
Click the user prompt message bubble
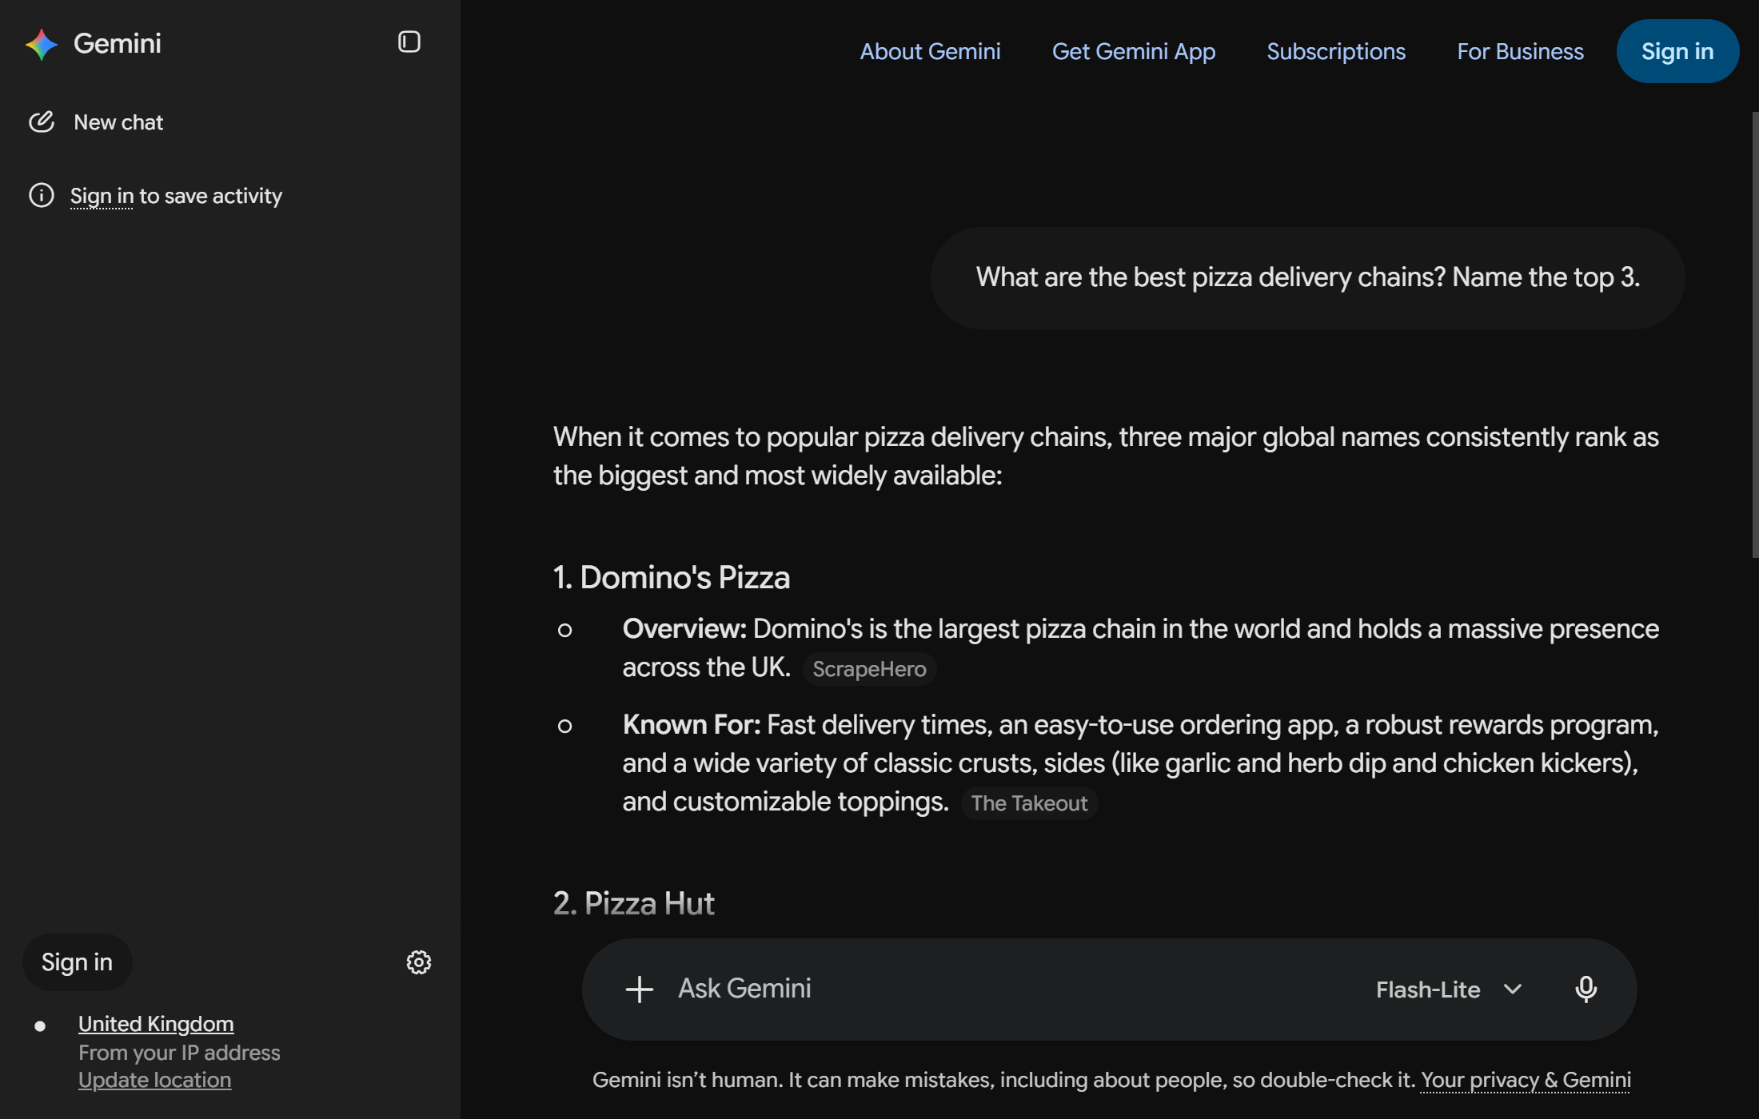point(1307,277)
